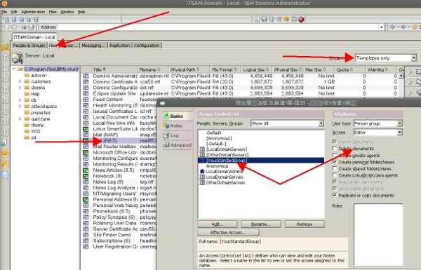Click the Remove button
Viewport: 421px width, 270px height.
(305, 224)
